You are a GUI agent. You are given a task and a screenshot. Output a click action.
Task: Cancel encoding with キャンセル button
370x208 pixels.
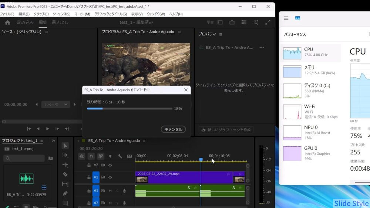point(173,129)
